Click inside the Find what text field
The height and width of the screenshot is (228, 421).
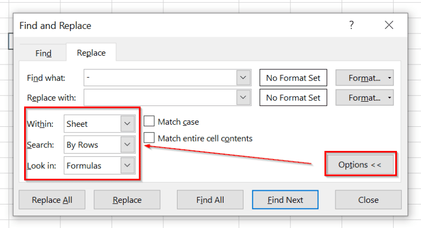pos(160,78)
